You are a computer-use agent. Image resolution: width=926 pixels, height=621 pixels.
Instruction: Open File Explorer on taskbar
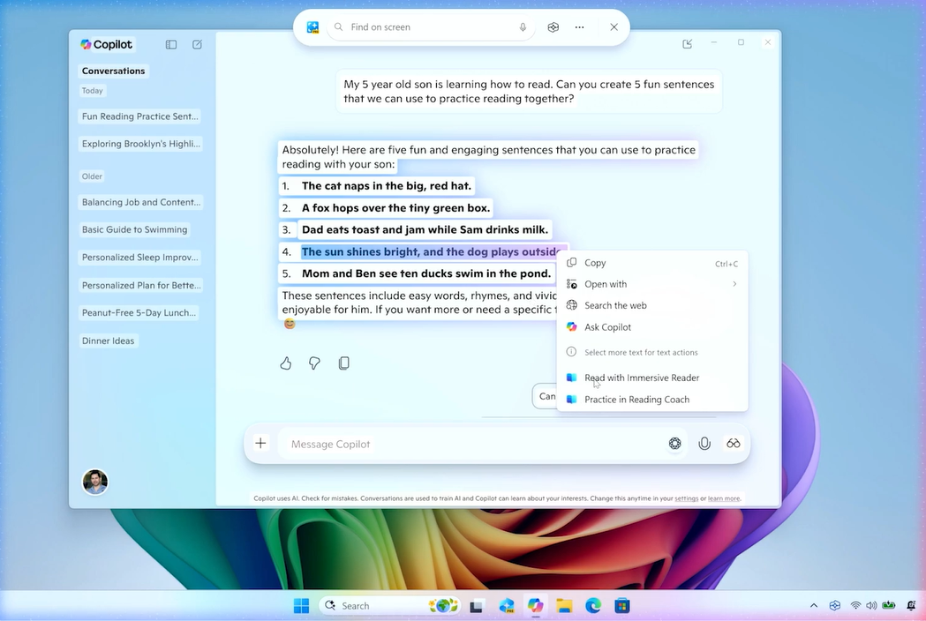[564, 606]
